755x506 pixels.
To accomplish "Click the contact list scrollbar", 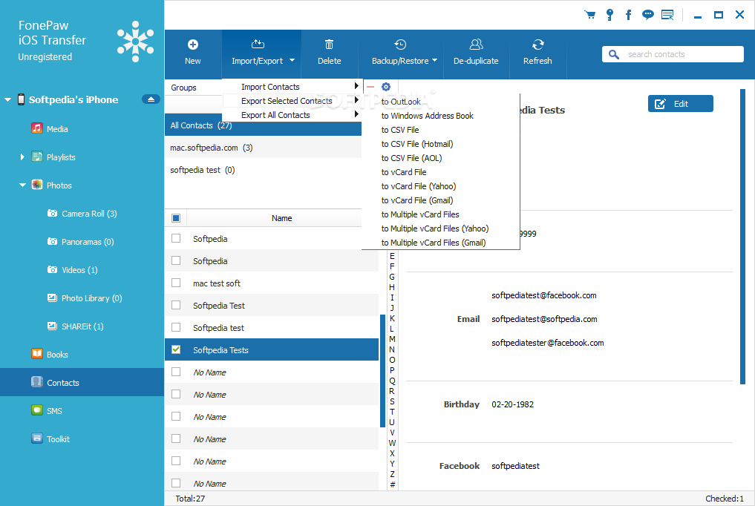I will tap(383, 370).
